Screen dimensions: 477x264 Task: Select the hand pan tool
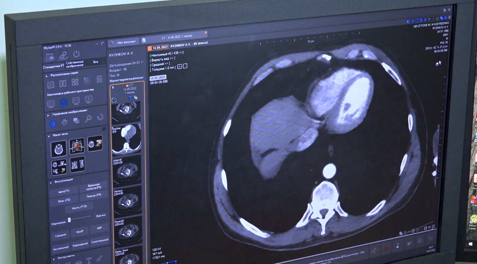point(64,122)
